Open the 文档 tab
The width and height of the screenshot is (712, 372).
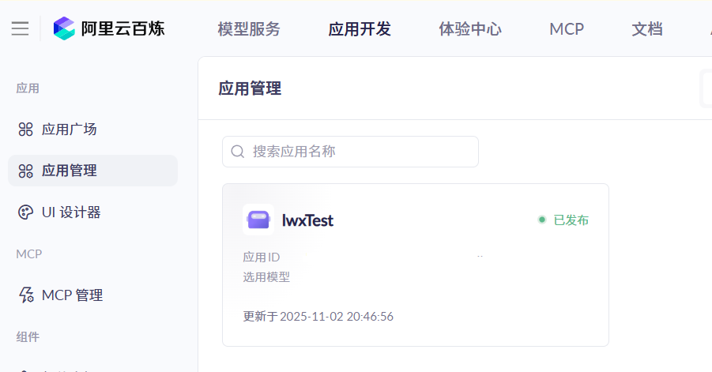point(647,29)
